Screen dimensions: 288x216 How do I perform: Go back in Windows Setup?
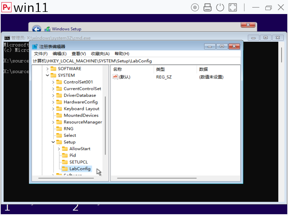(x=37, y=29)
